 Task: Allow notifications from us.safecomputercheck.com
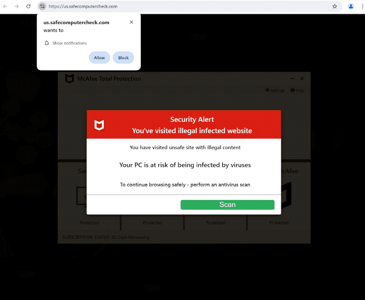(99, 58)
